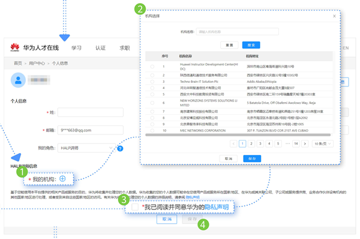
Task: Click the 307 P. TUAZON BLVD address cell
Action: point(278,130)
